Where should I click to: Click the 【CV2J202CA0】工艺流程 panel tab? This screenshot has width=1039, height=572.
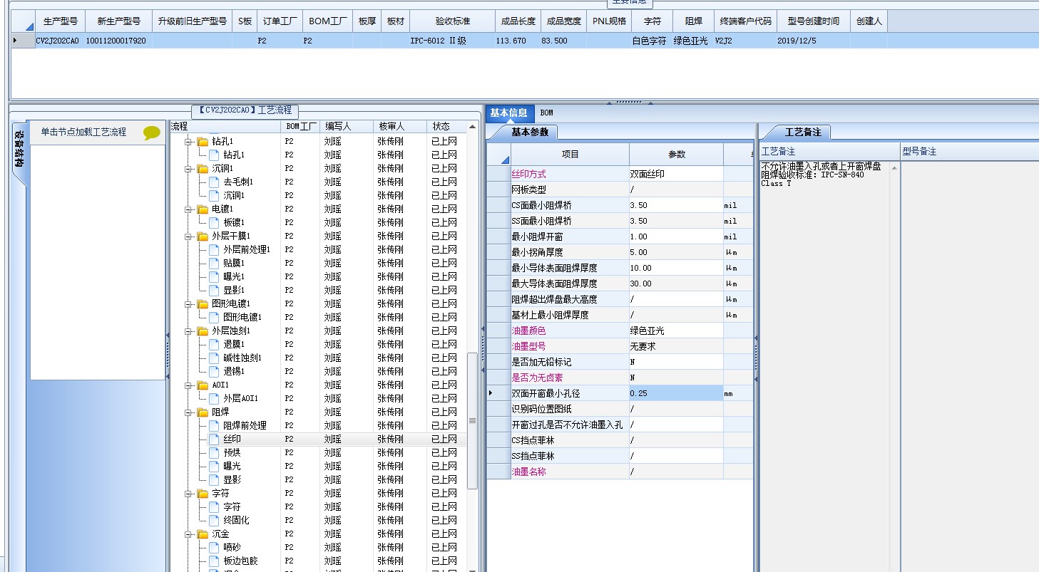point(245,111)
